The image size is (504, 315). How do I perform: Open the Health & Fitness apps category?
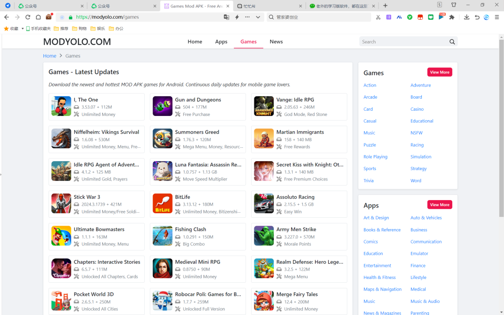point(379,277)
